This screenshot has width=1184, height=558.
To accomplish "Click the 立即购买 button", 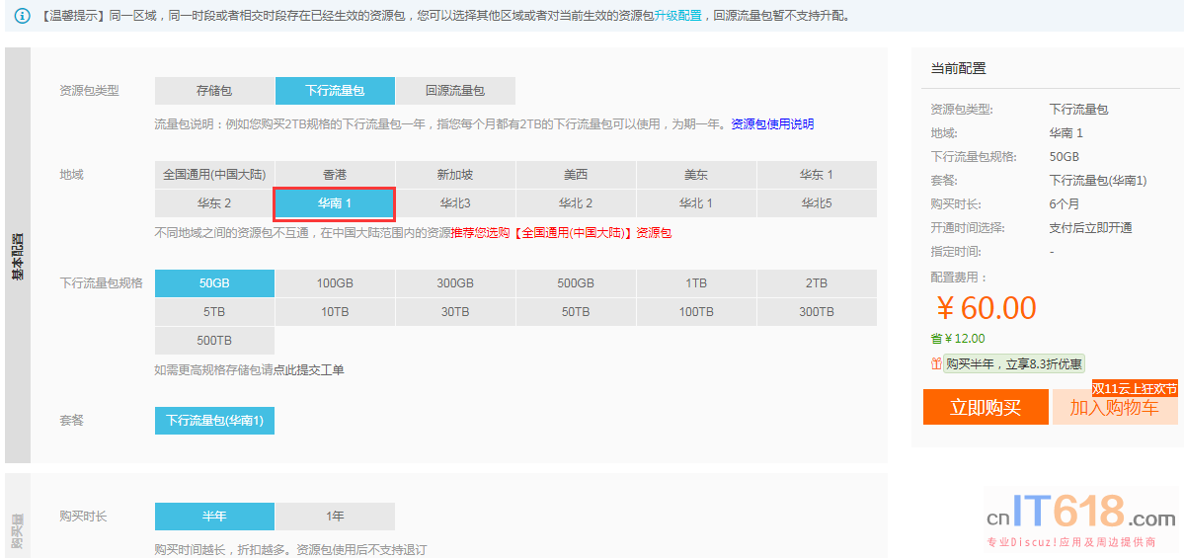I will (x=985, y=408).
